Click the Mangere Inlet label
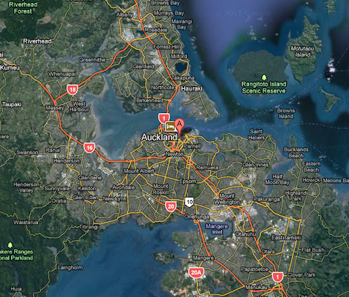Screen dimensions: 349x297 tap(217, 229)
